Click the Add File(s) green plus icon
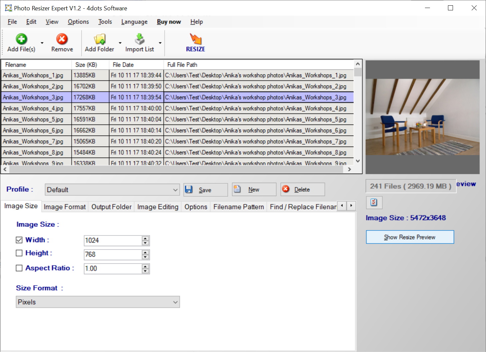 coord(21,39)
